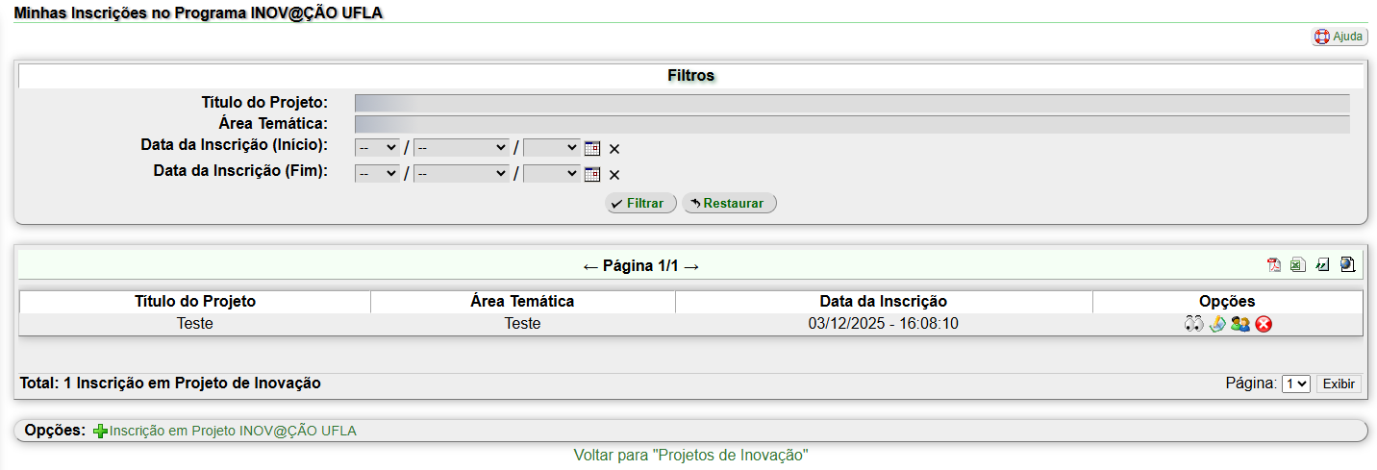Follow link Inscrição em Projeto INOV@ÇÃO UFLA

click(x=232, y=431)
